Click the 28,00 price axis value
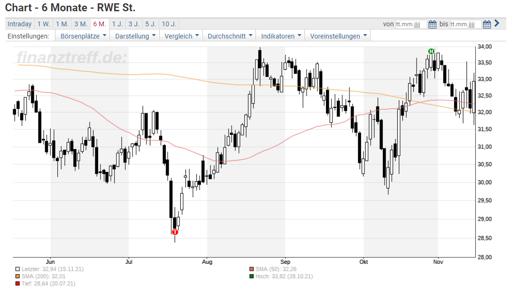This screenshot has height=291, width=510. click(x=485, y=257)
